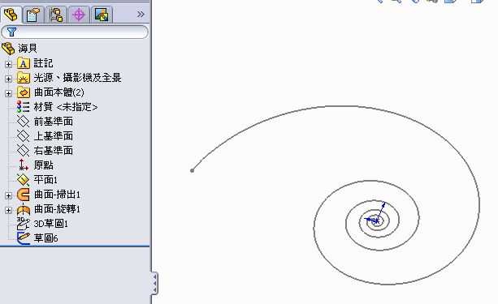The width and height of the screenshot is (498, 304).
Task: Click the feature tree filter field
Action: (75, 32)
